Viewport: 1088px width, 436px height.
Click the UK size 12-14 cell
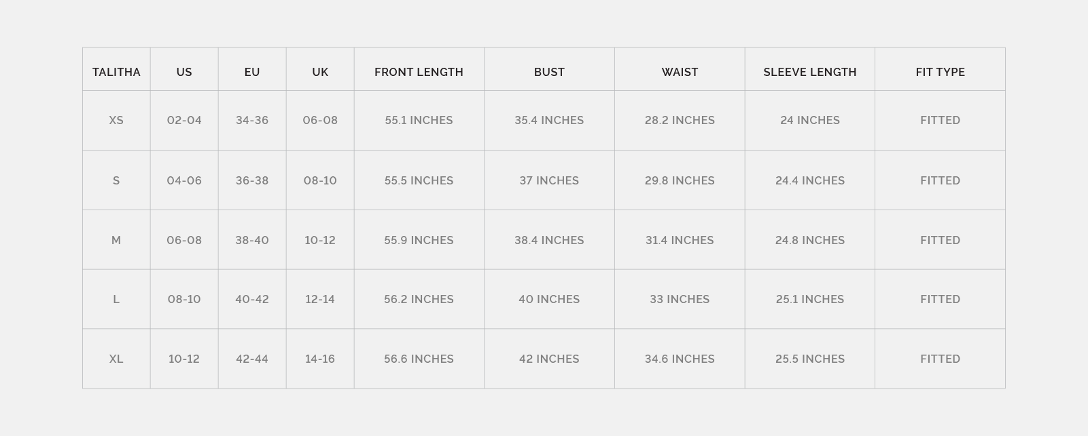tap(320, 299)
